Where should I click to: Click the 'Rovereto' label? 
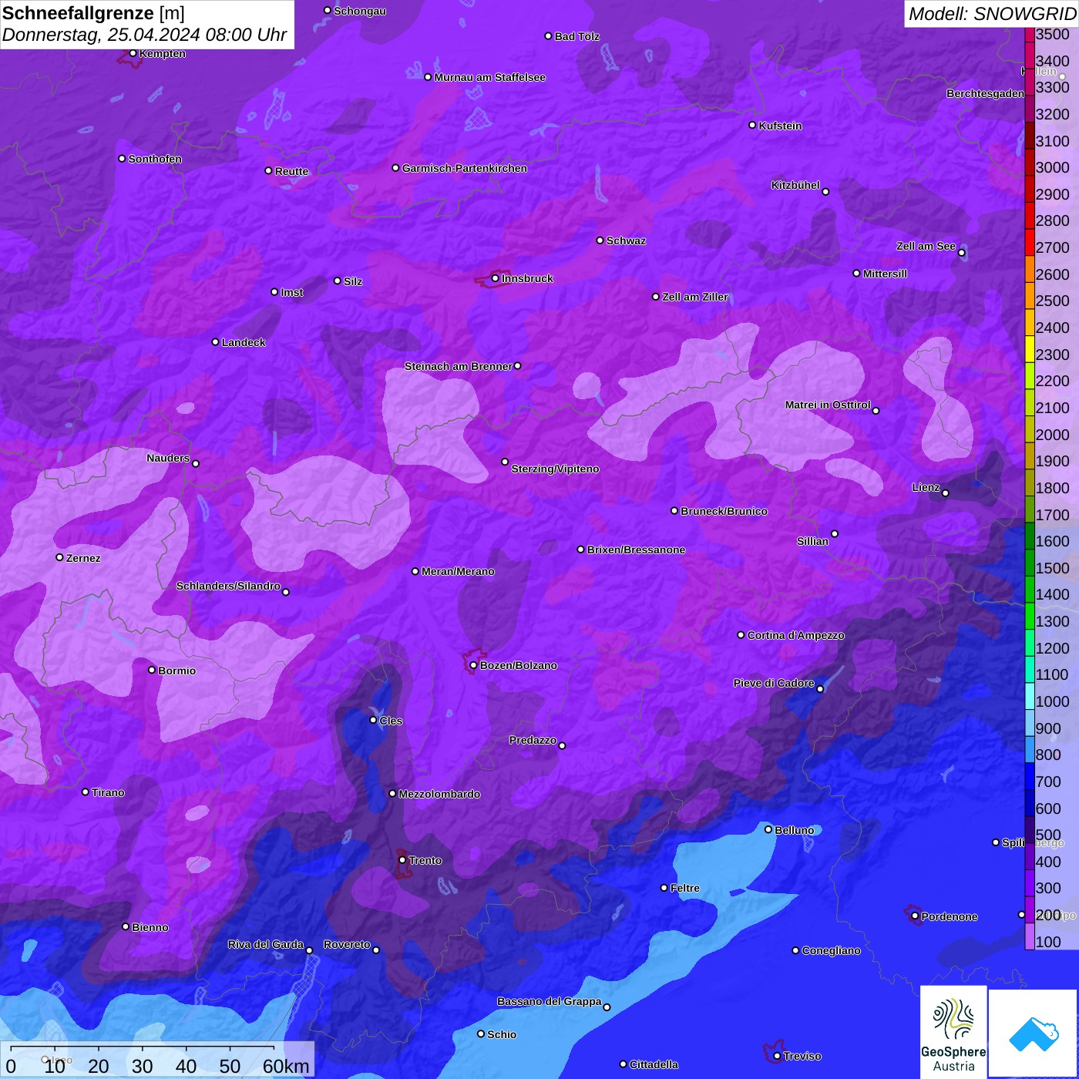[x=347, y=944]
